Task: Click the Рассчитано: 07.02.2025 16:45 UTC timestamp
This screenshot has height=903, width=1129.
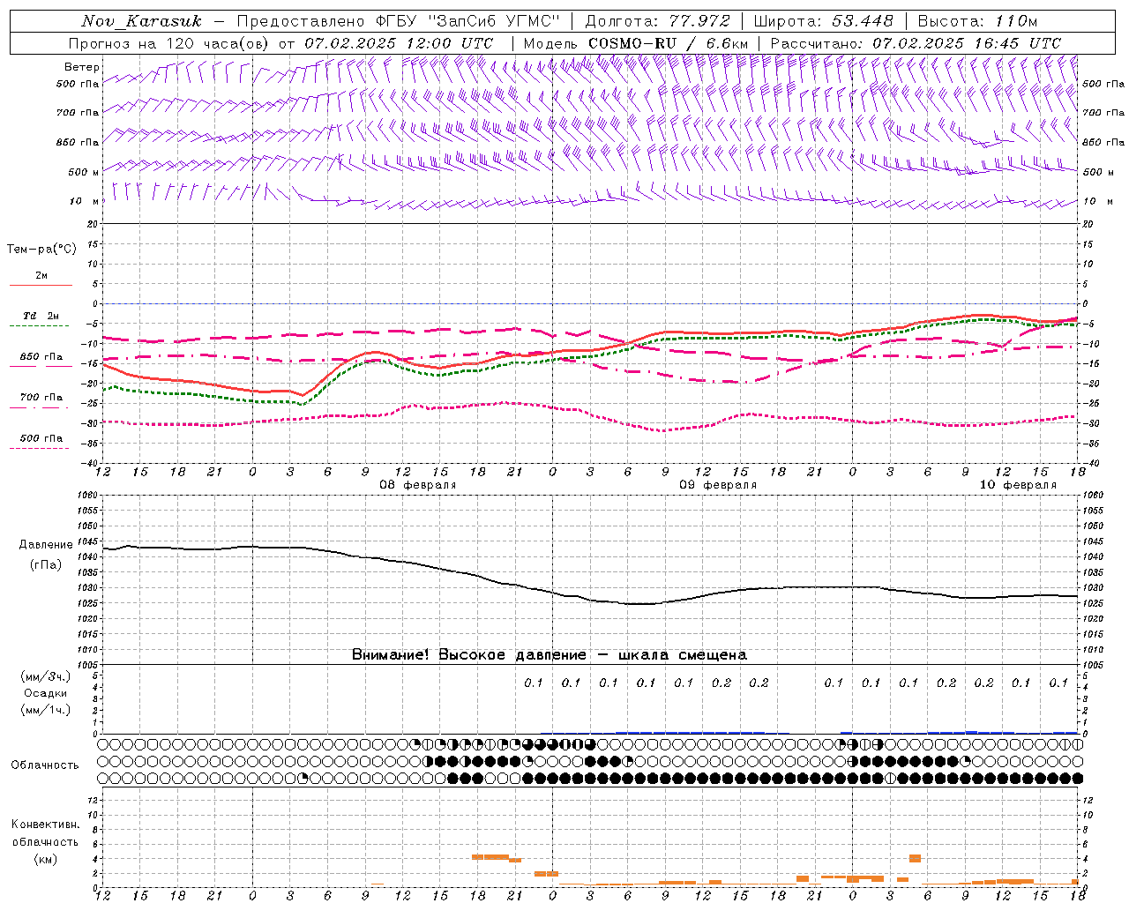Action: tap(916, 43)
